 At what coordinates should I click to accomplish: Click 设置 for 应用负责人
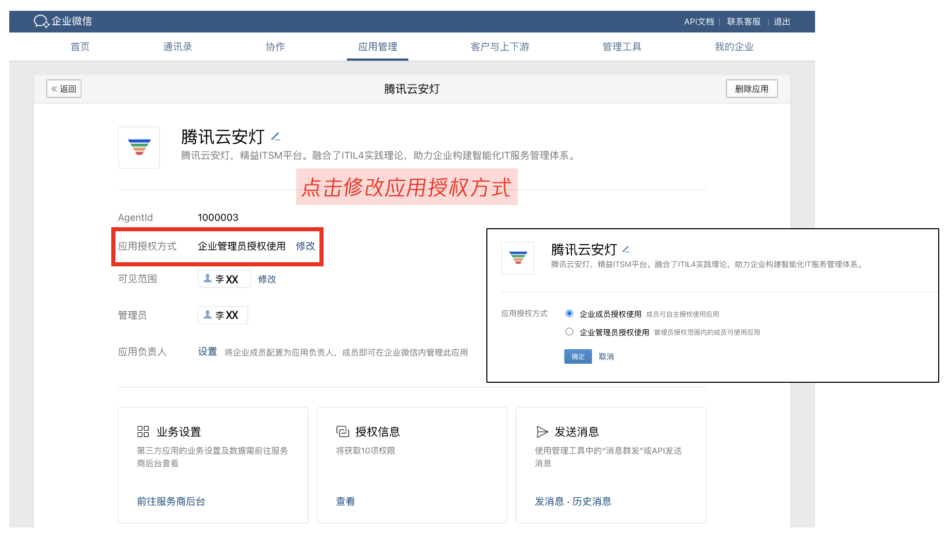click(x=208, y=351)
